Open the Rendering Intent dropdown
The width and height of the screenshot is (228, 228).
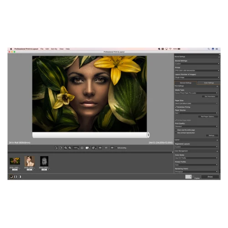(196, 171)
